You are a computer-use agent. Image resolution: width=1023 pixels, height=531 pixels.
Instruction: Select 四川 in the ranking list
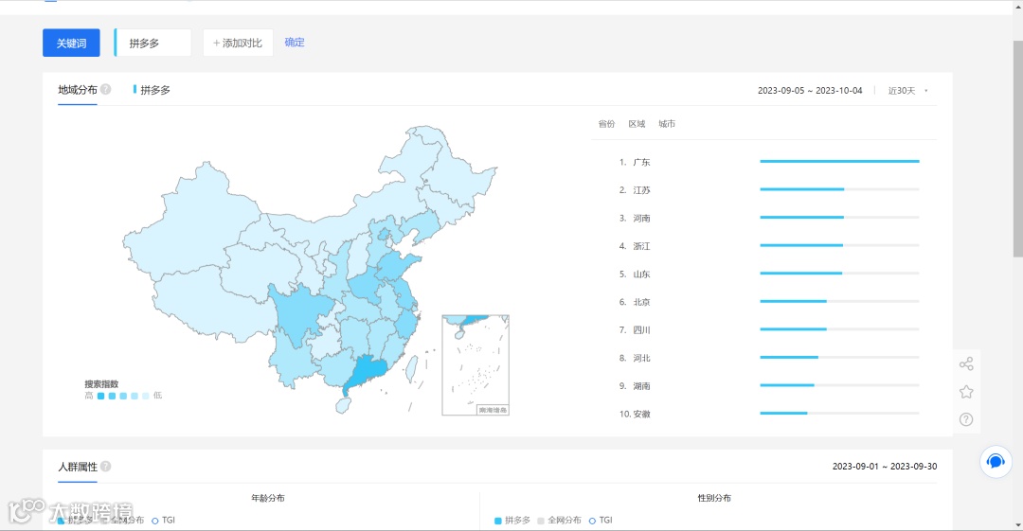pyautogui.click(x=641, y=330)
